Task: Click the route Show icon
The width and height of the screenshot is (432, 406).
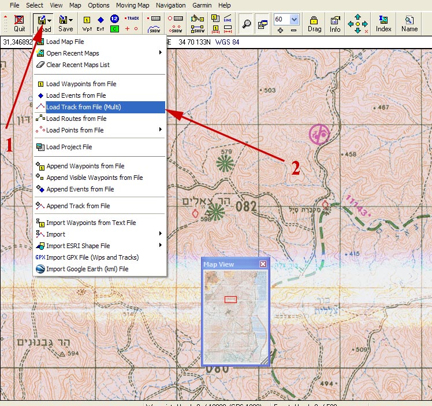Action: [198, 29]
